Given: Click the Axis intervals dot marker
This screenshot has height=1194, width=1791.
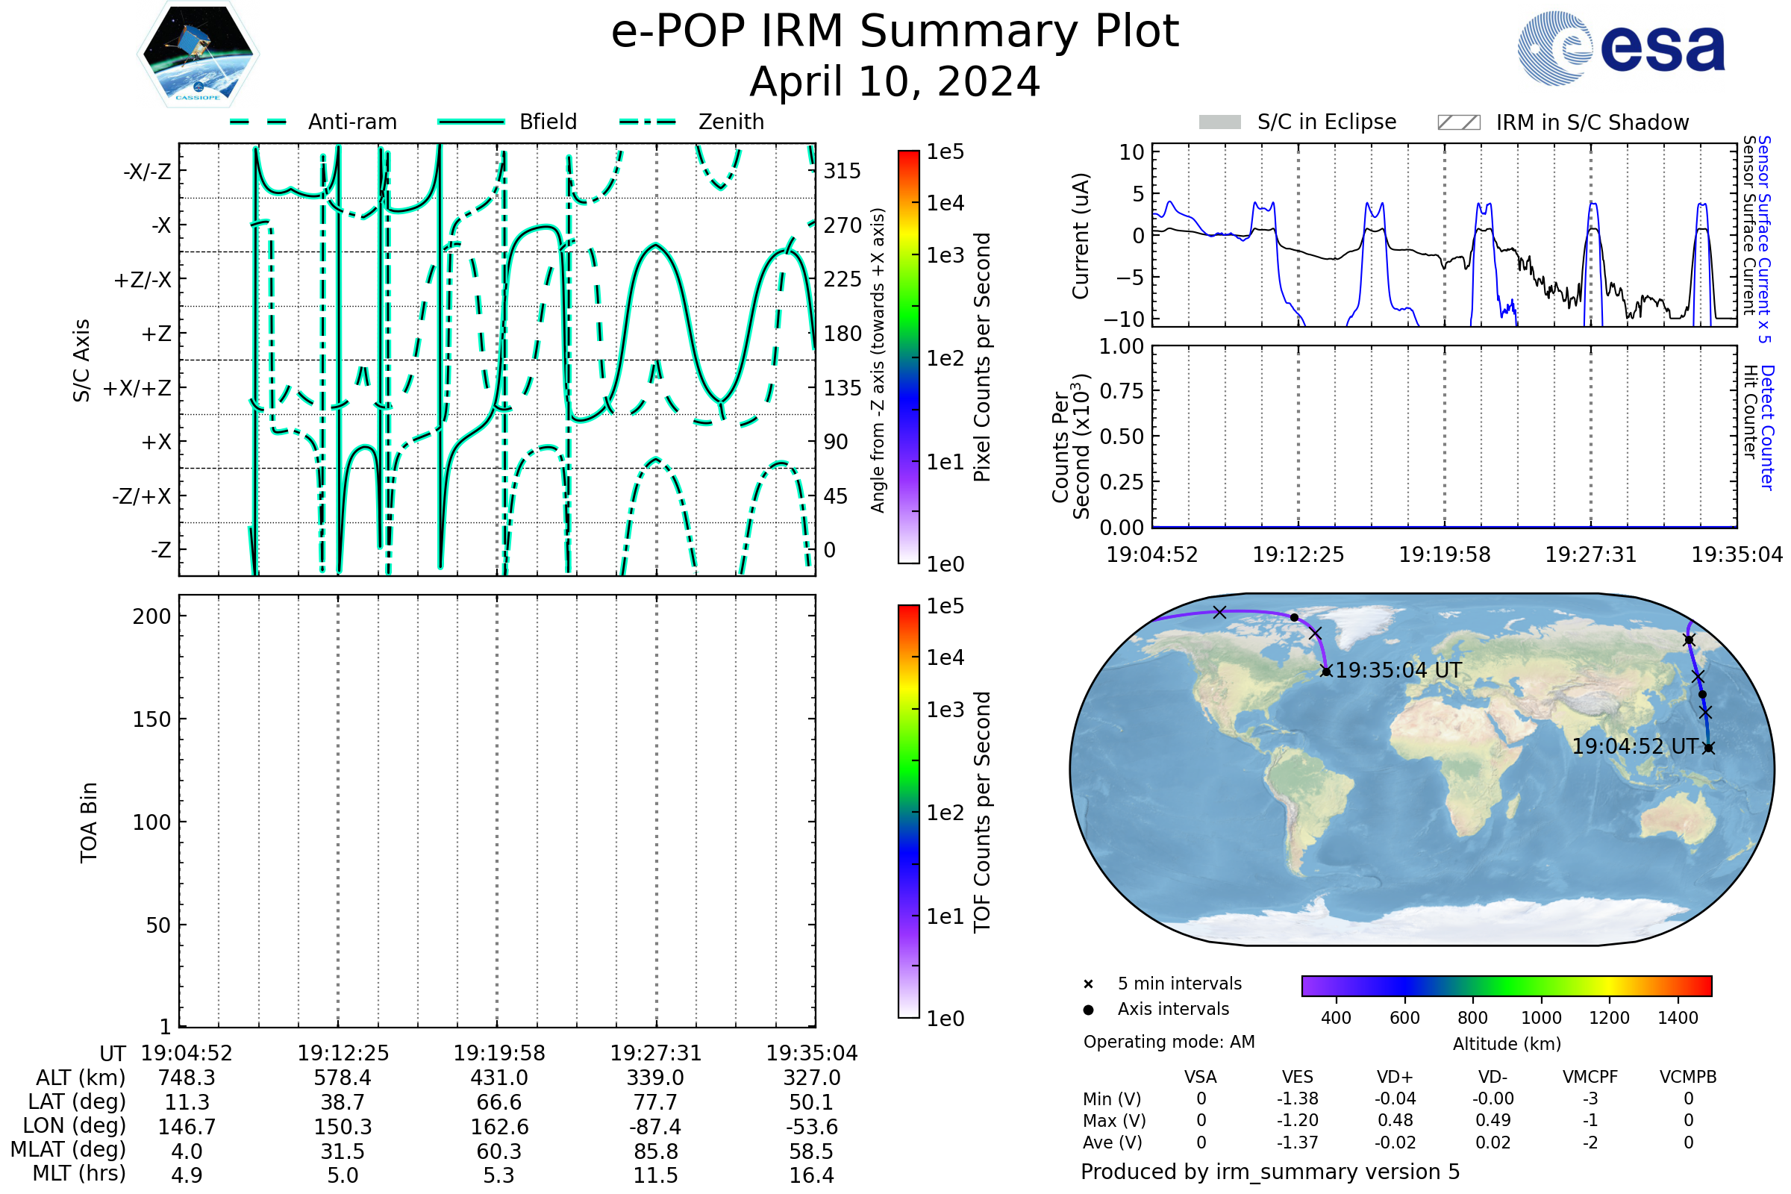Looking at the screenshot, I should pos(1088,1010).
